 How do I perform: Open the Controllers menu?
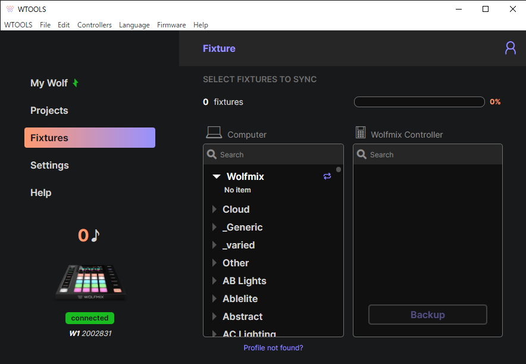pos(94,25)
